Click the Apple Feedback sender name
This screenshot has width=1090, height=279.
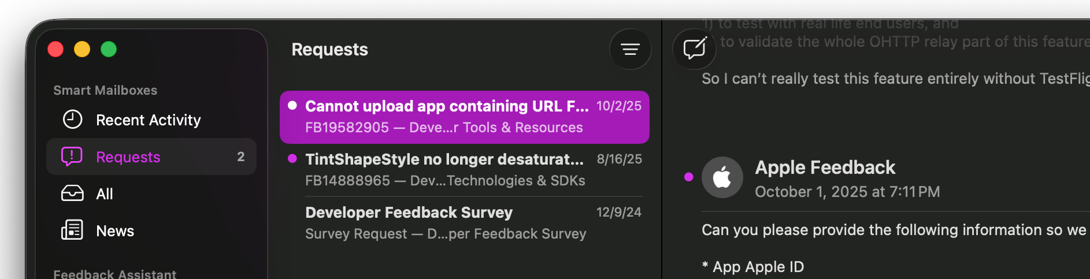(x=825, y=168)
